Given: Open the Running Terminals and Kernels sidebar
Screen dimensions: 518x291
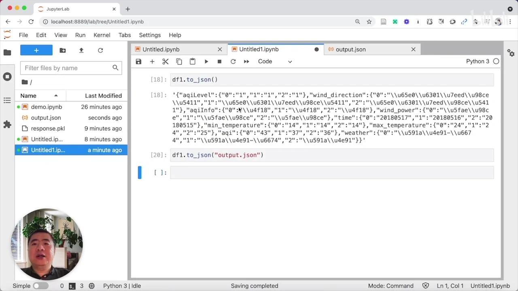Looking at the screenshot, I should [x=7, y=76].
